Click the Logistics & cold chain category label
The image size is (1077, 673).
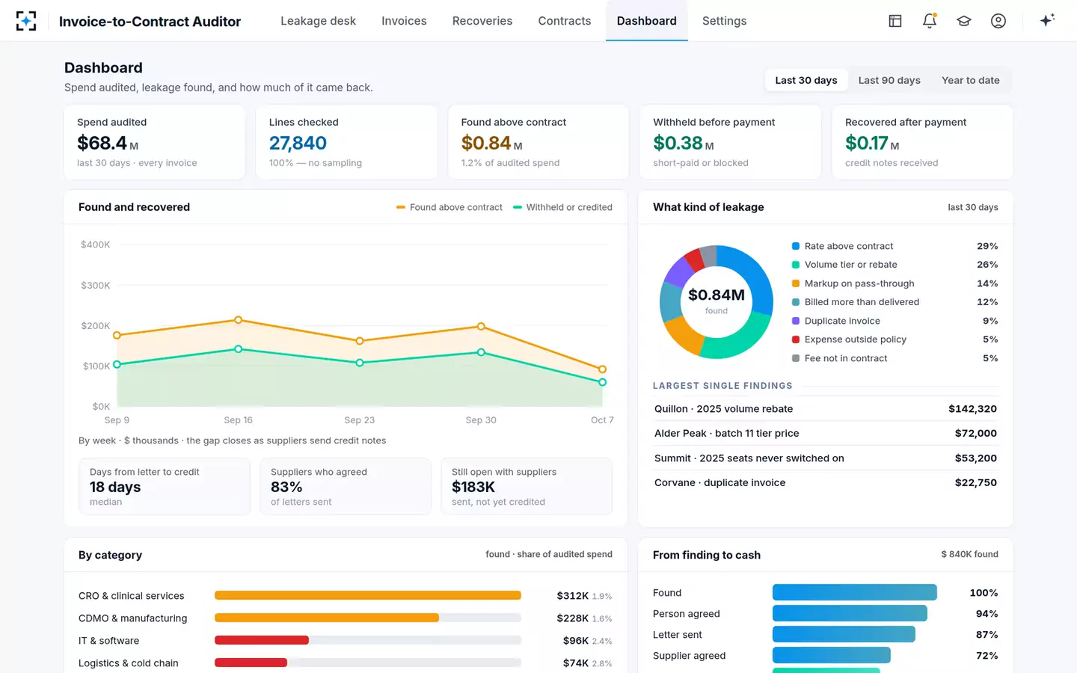[x=129, y=663]
